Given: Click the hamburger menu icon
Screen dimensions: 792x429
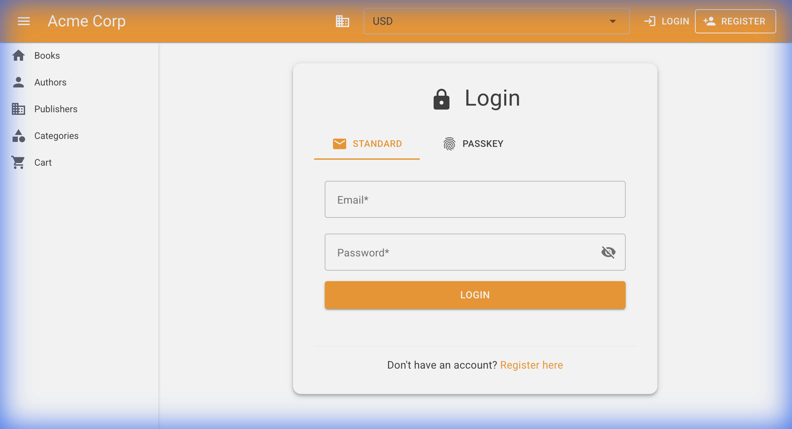Looking at the screenshot, I should tap(24, 21).
